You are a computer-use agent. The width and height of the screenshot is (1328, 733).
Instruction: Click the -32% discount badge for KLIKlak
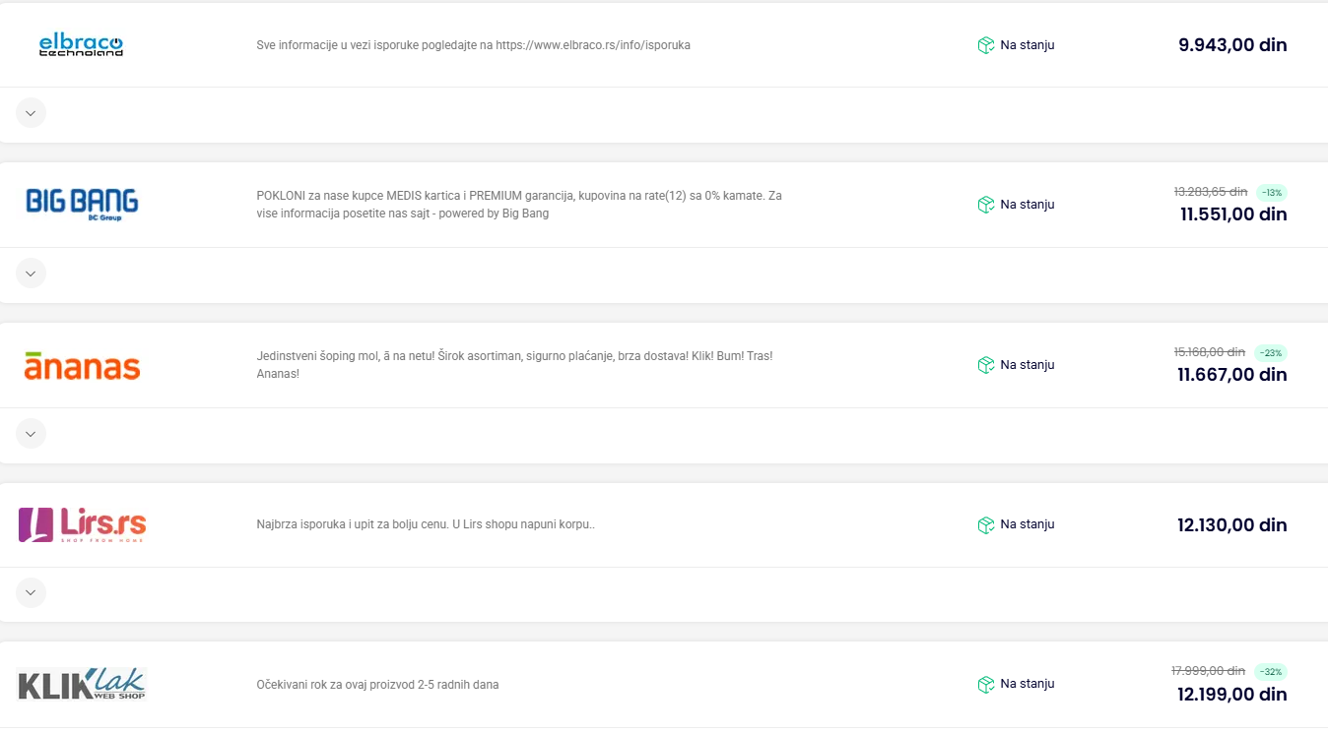1271,672
